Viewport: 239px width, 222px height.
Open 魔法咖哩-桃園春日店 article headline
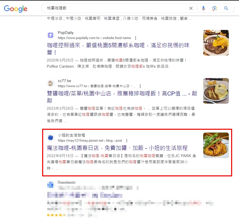(x=117, y=148)
